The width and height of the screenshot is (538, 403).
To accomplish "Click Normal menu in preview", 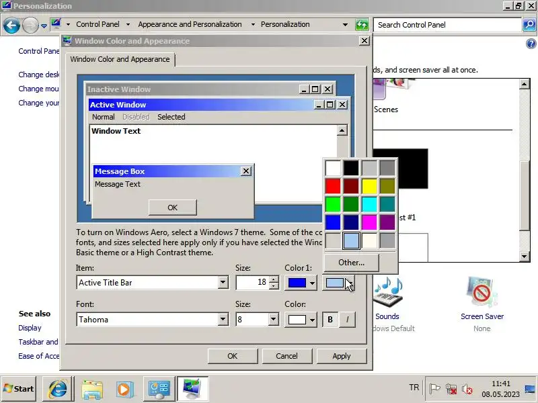I will click(104, 117).
